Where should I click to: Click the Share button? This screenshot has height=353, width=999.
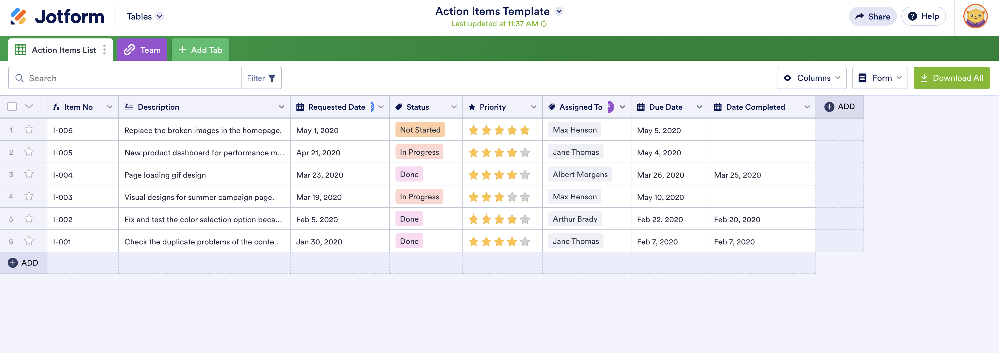pyautogui.click(x=873, y=16)
